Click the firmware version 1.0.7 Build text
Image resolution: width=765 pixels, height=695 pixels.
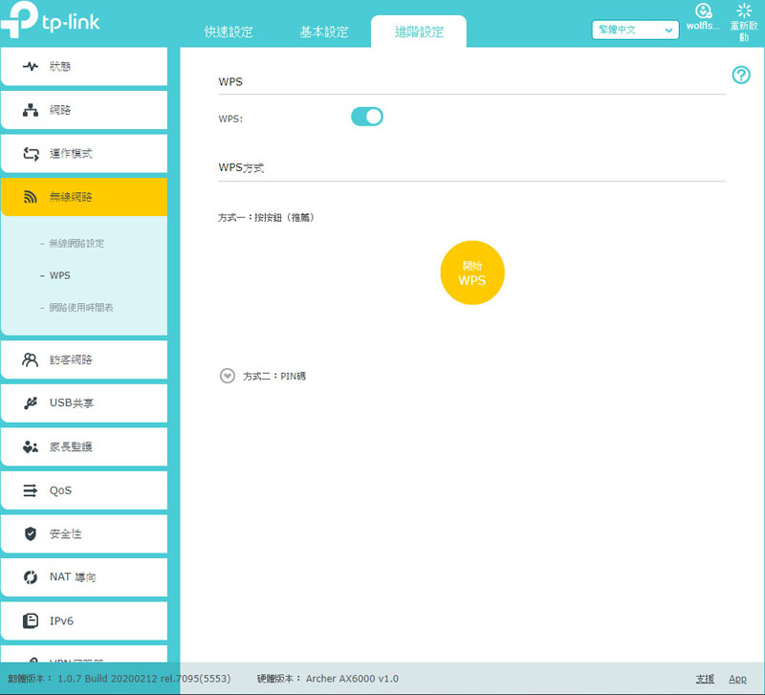coord(144,679)
